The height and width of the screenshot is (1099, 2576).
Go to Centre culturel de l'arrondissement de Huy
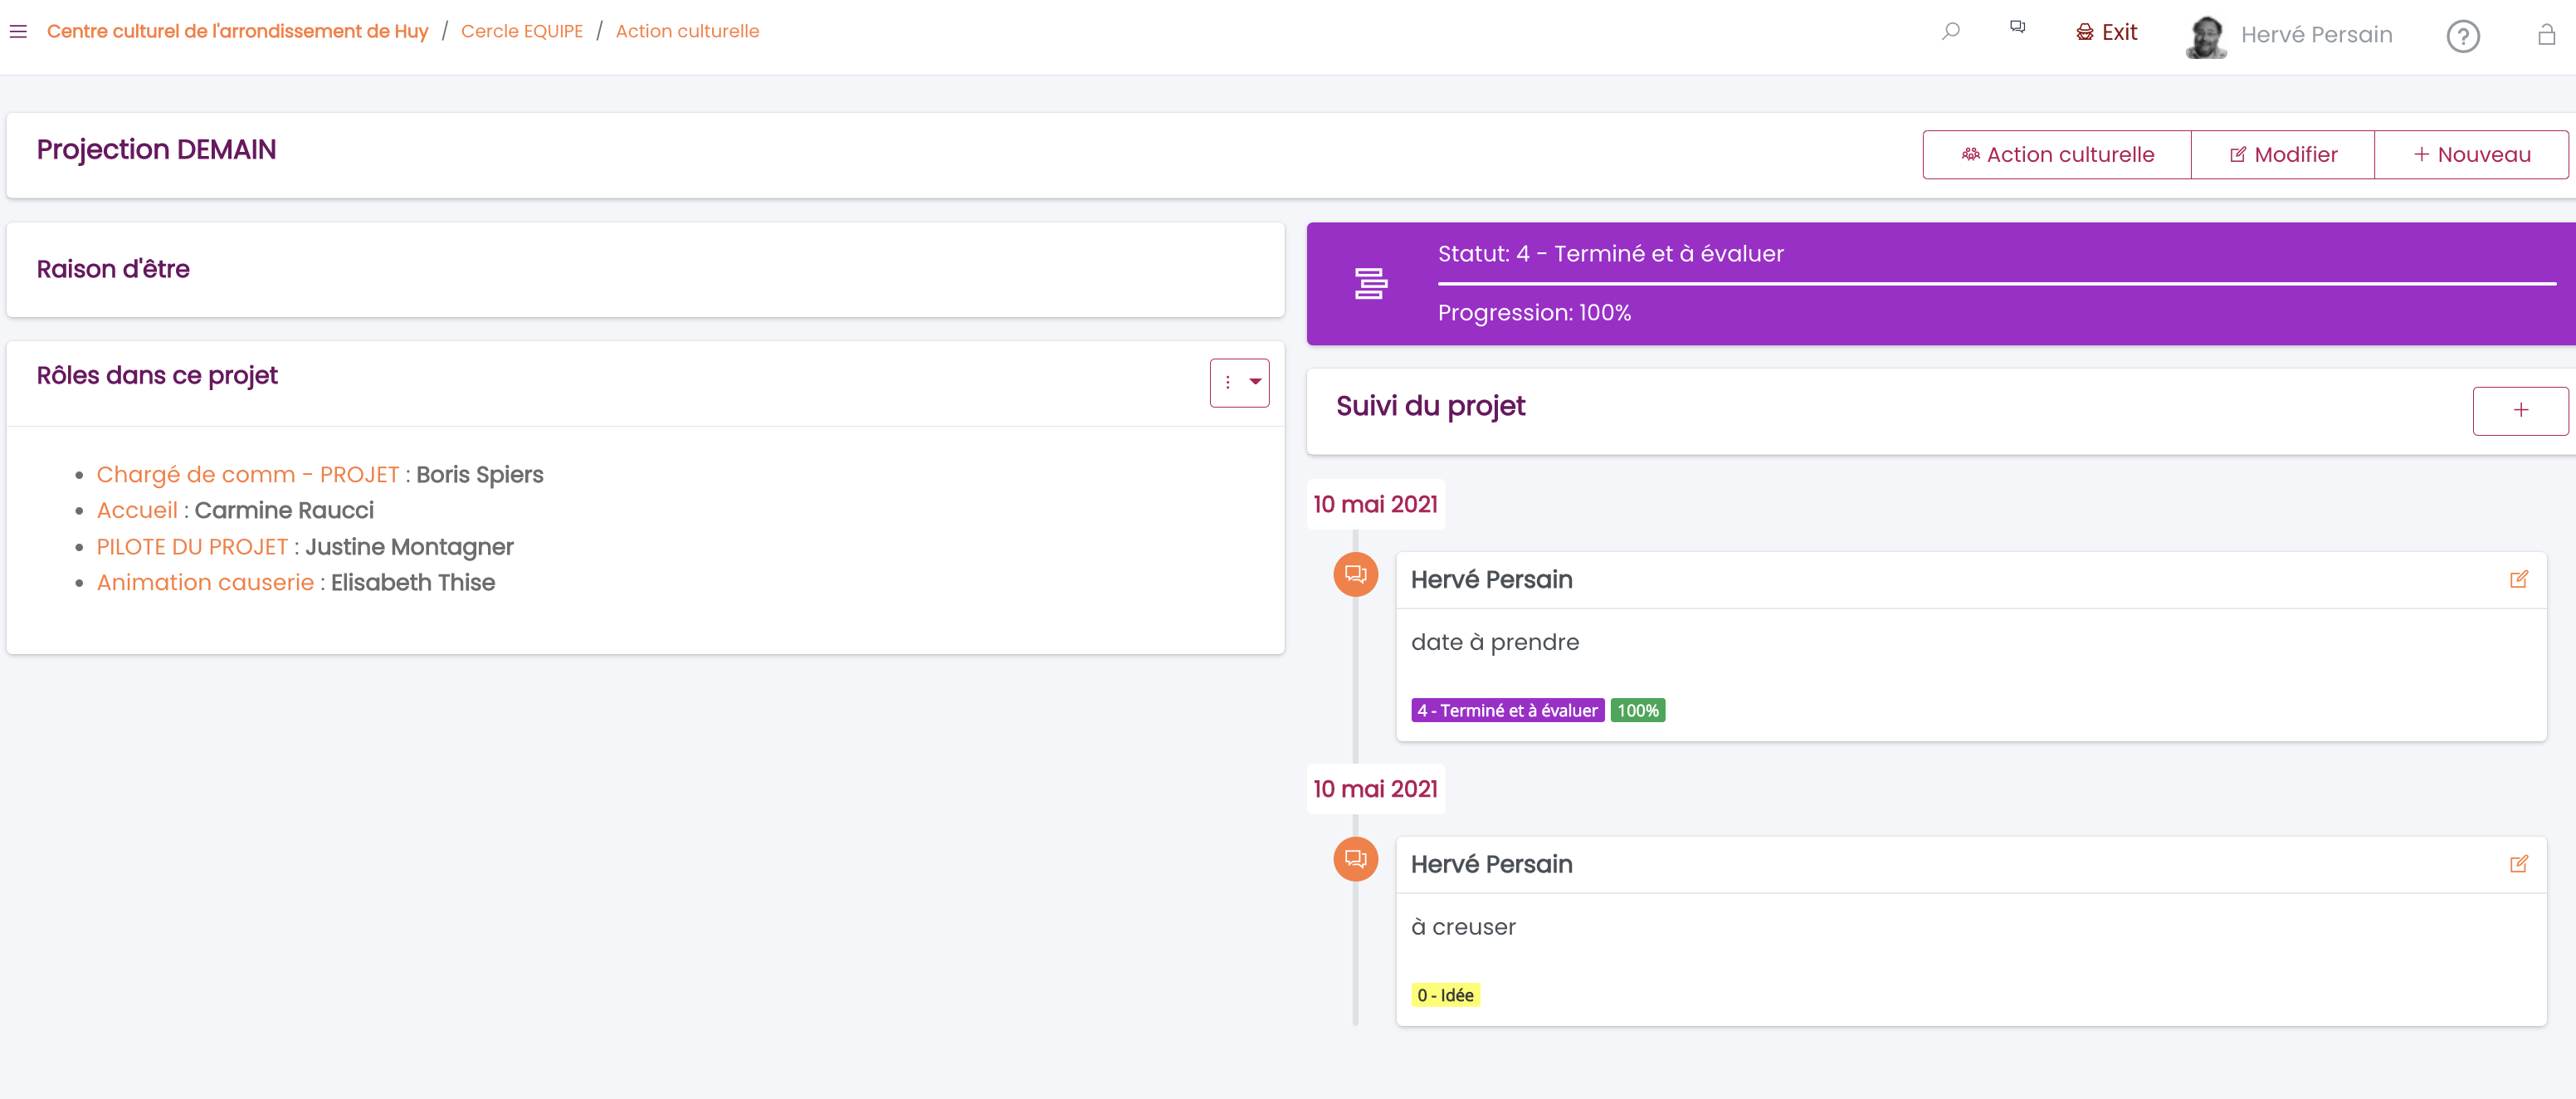237,31
